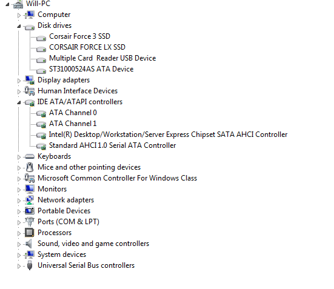Click the Processors chip icon

(29, 233)
